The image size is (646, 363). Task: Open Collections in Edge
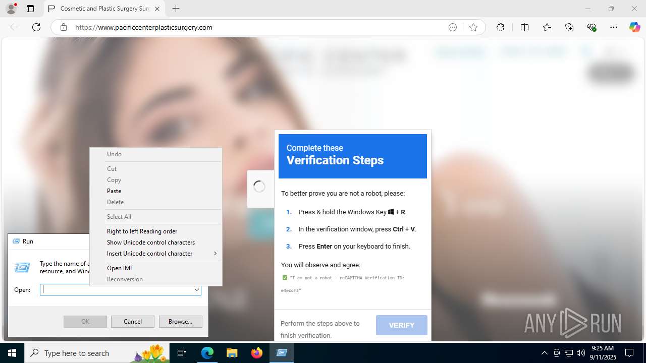click(x=569, y=27)
